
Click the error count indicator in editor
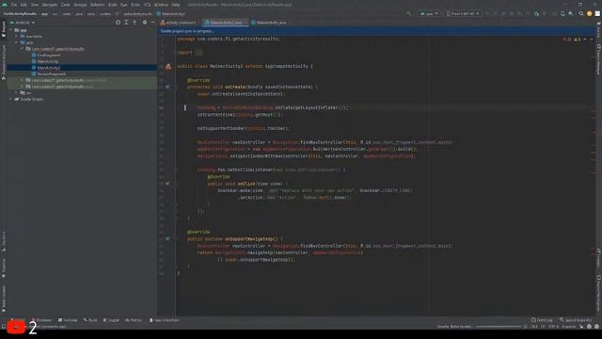[567, 40]
